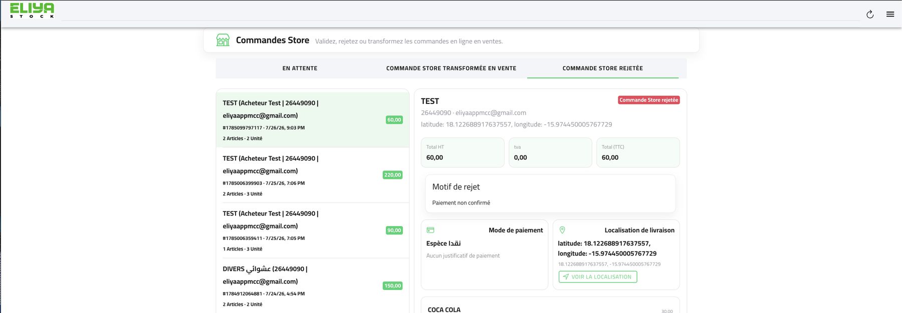Select the Commande Store rejetée tab
Viewport: 902px width, 313px height.
pyautogui.click(x=603, y=68)
